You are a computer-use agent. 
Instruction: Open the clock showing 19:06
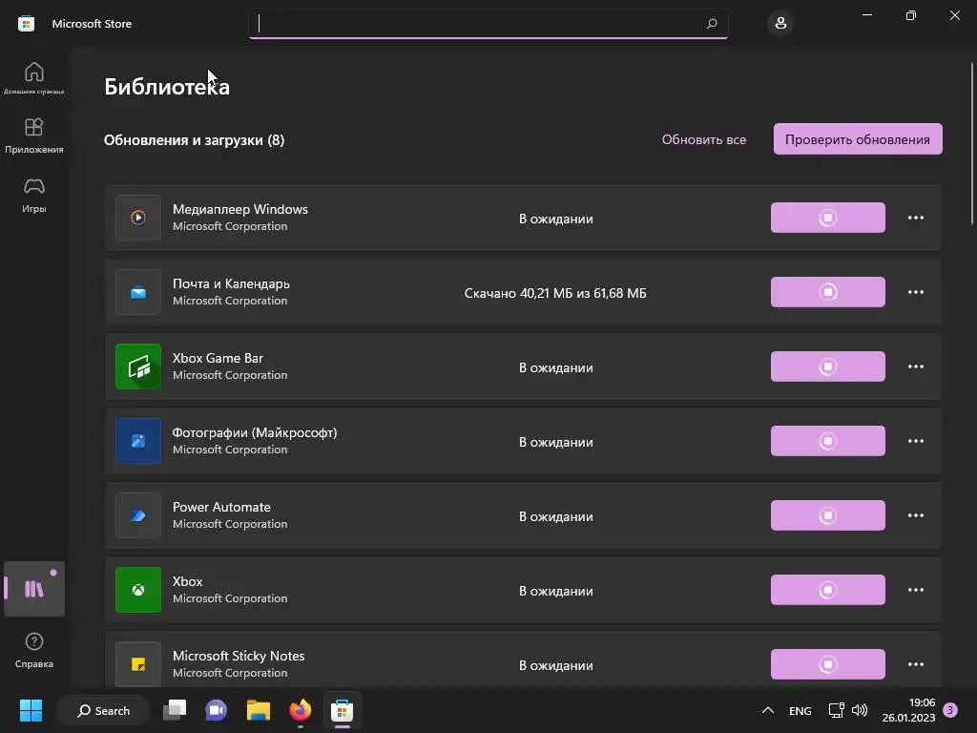908,710
